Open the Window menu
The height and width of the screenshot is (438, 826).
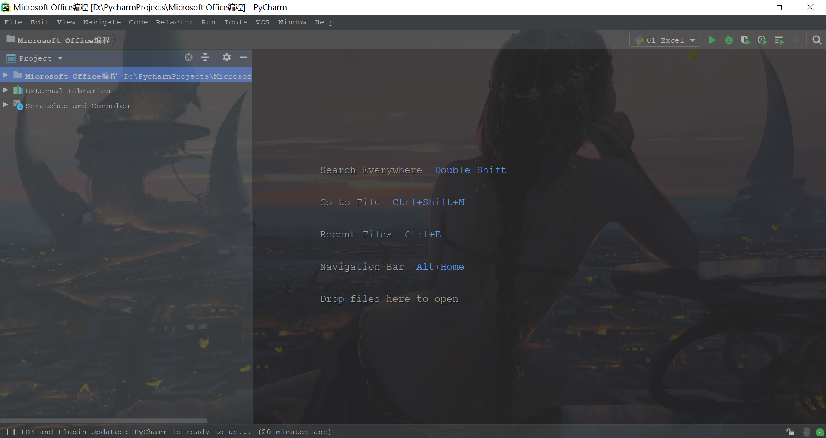tap(292, 22)
